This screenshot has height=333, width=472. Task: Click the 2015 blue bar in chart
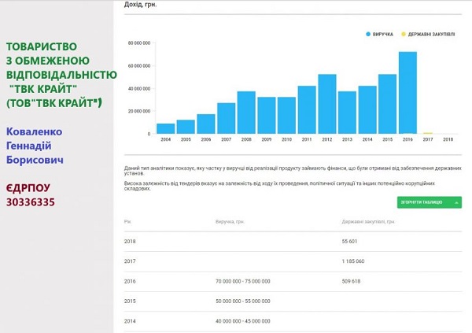pos(387,104)
